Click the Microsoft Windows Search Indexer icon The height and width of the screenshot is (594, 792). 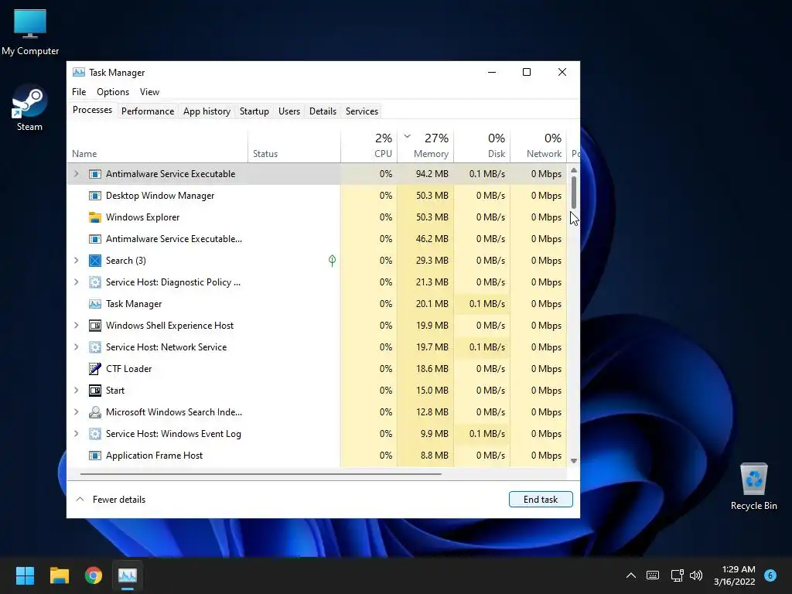click(95, 412)
